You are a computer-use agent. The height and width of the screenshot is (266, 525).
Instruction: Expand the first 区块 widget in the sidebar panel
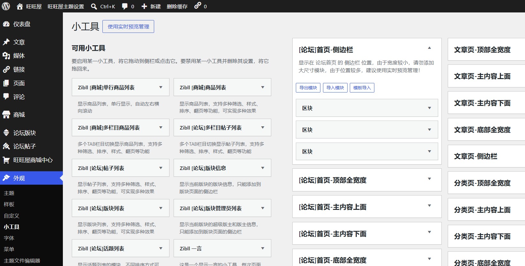430,108
